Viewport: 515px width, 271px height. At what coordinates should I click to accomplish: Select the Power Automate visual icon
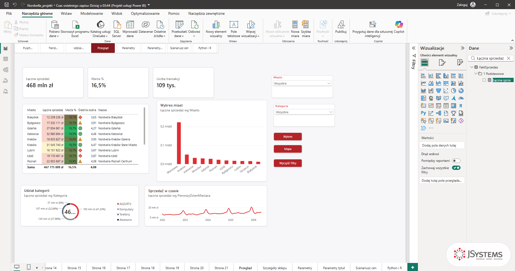point(424,128)
